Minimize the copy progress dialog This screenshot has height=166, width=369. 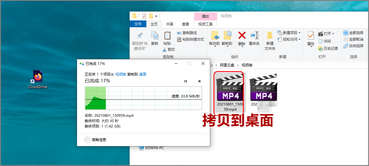pyautogui.click(x=176, y=63)
